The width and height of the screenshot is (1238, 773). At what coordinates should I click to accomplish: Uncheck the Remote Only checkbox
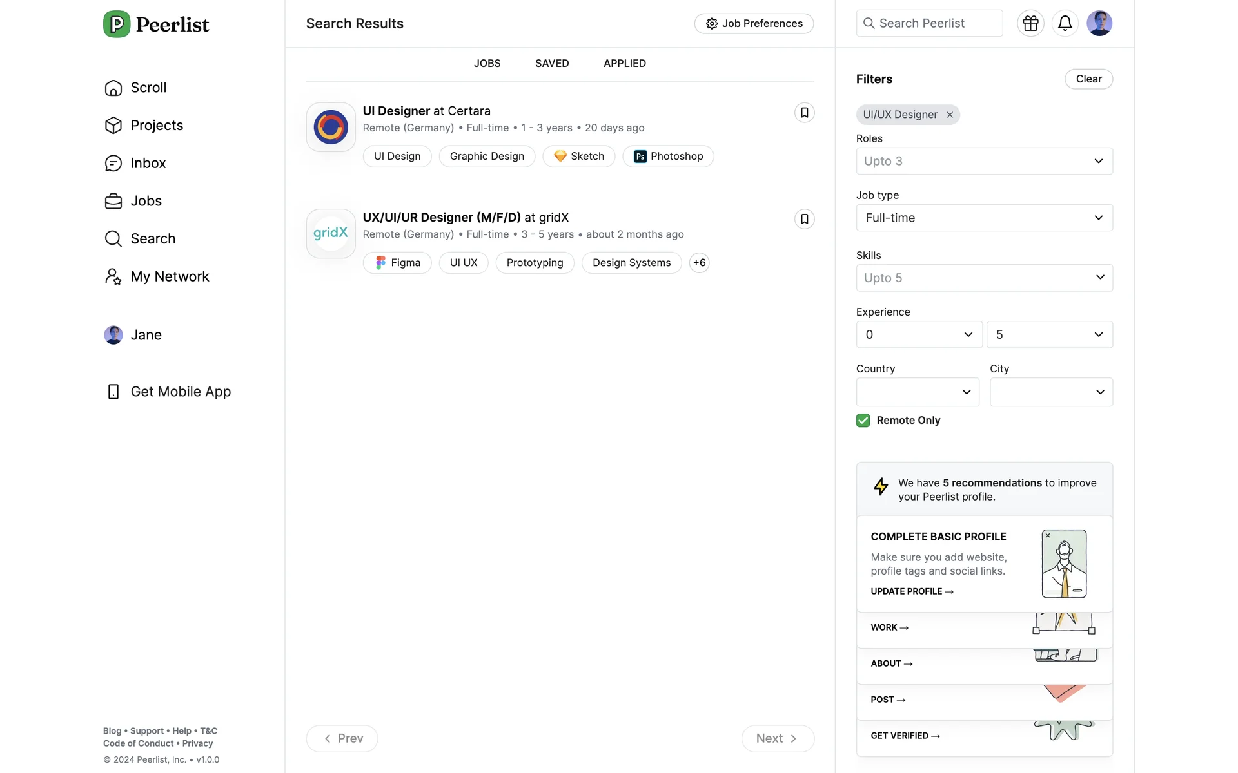(863, 421)
